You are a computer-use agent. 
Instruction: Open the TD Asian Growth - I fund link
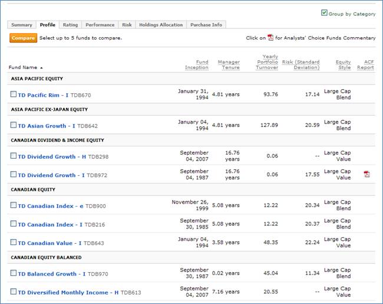click(x=47, y=126)
